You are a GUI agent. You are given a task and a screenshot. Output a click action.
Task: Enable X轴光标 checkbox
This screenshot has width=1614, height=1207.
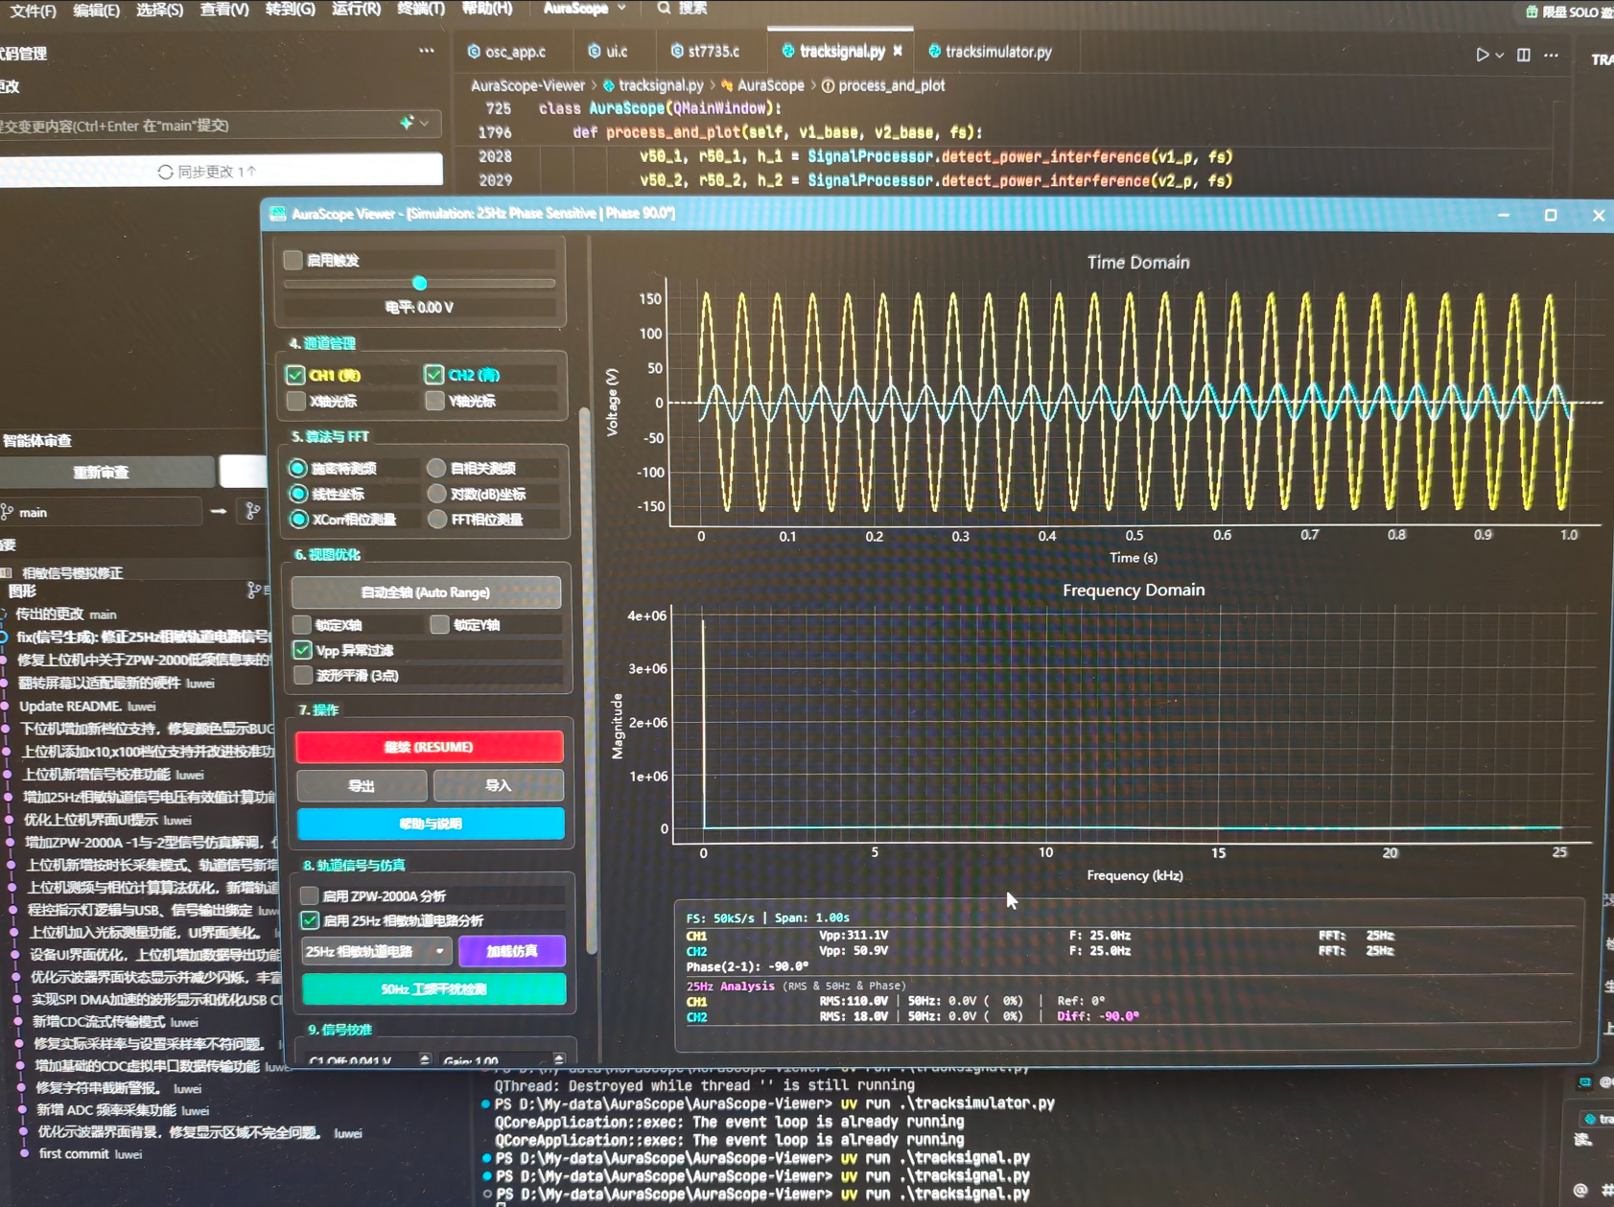[x=296, y=401]
